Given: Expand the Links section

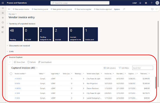Looking at the screenshot, I should (x=7, y=51).
